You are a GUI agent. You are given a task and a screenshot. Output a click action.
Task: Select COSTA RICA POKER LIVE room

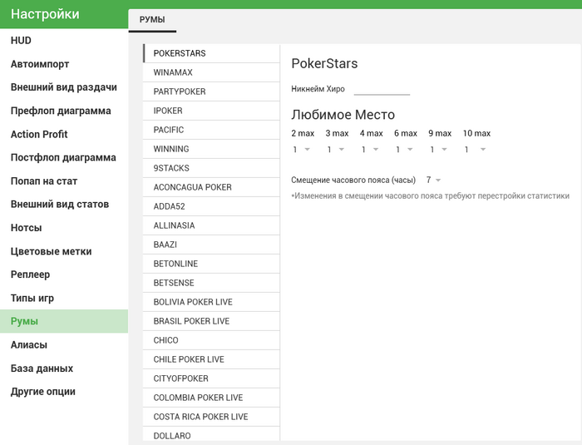(211, 417)
